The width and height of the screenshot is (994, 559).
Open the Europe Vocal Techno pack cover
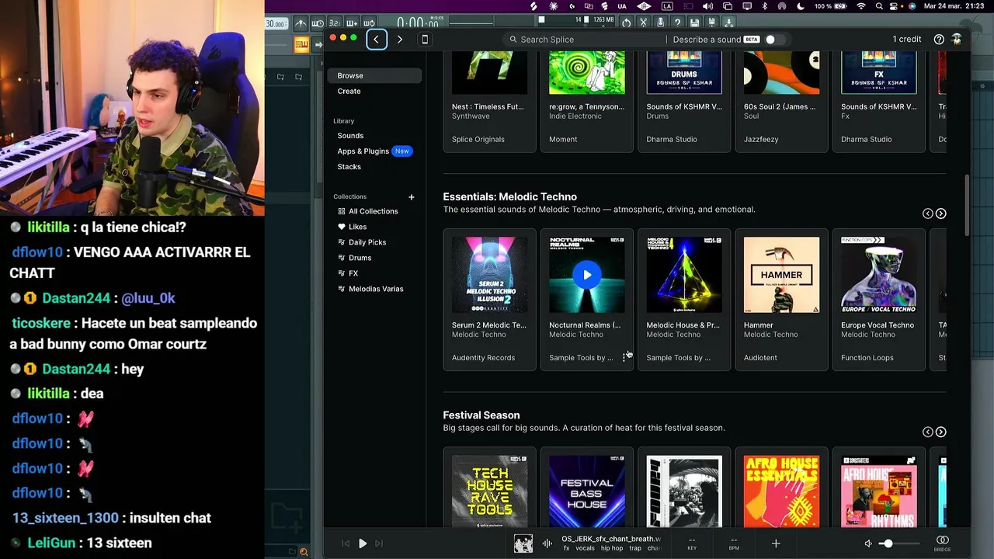[878, 275]
